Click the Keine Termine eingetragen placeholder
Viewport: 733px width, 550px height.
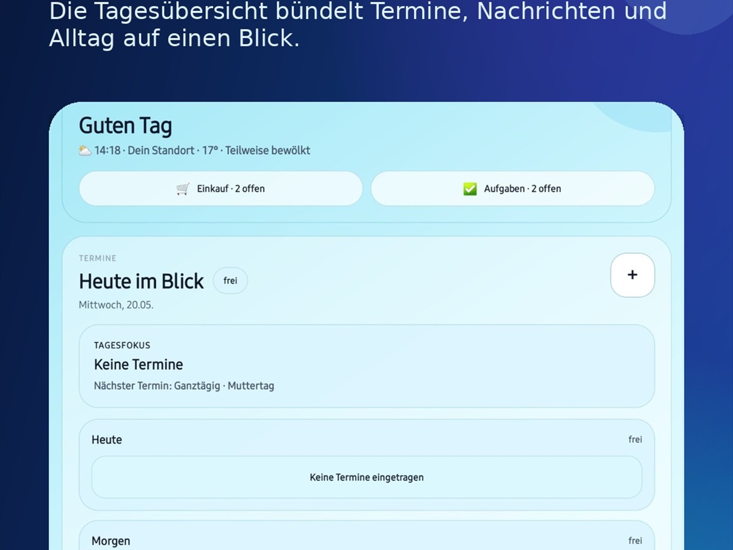pos(366,477)
